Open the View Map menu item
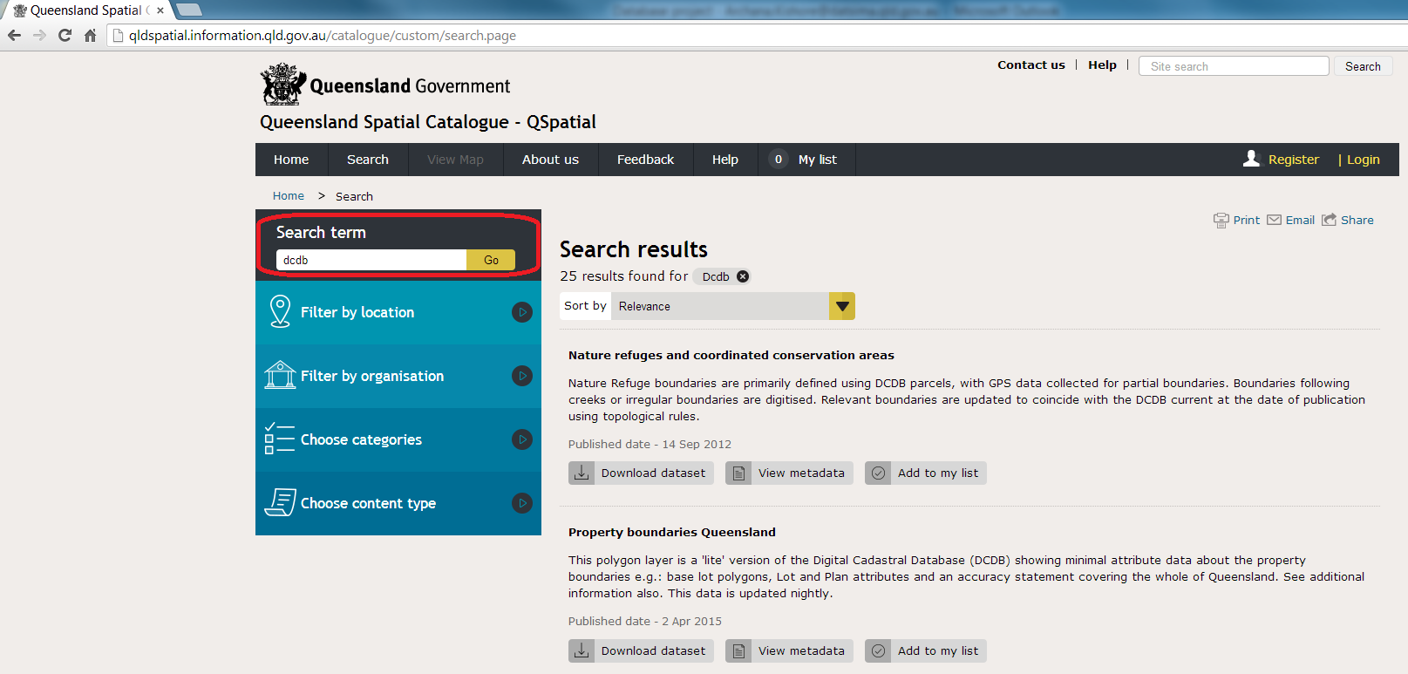The image size is (1408, 674). tap(455, 160)
